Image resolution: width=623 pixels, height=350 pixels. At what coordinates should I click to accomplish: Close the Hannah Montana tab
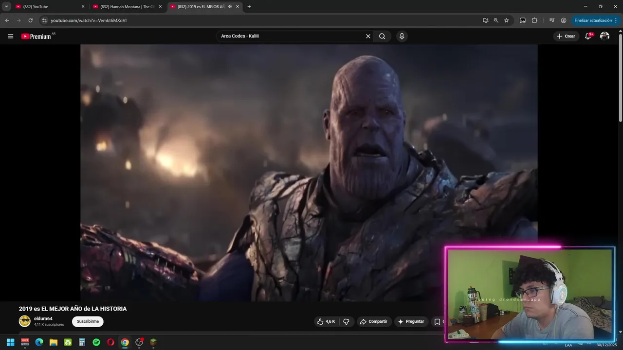click(160, 7)
